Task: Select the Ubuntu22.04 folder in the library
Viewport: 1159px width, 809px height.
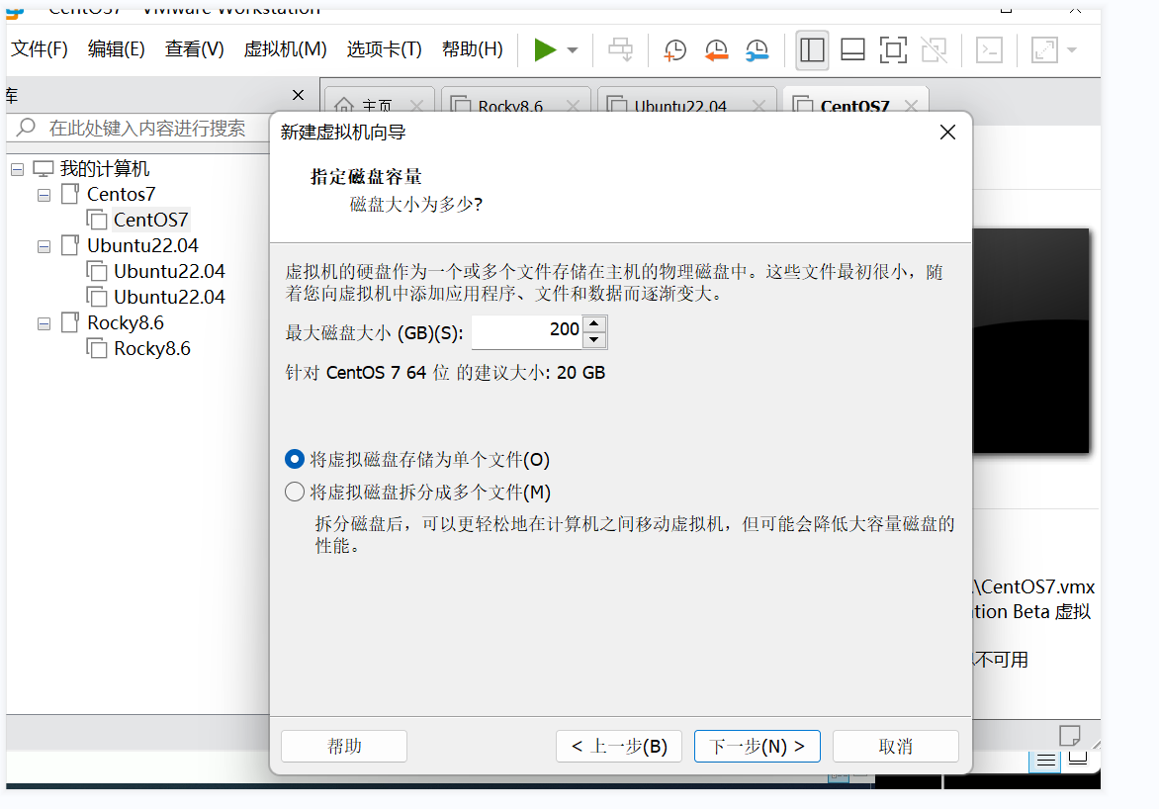Action: tap(142, 245)
